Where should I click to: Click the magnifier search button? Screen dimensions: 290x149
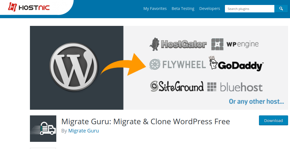[281, 9]
